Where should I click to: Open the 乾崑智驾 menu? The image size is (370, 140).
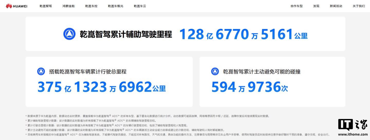(46, 6)
